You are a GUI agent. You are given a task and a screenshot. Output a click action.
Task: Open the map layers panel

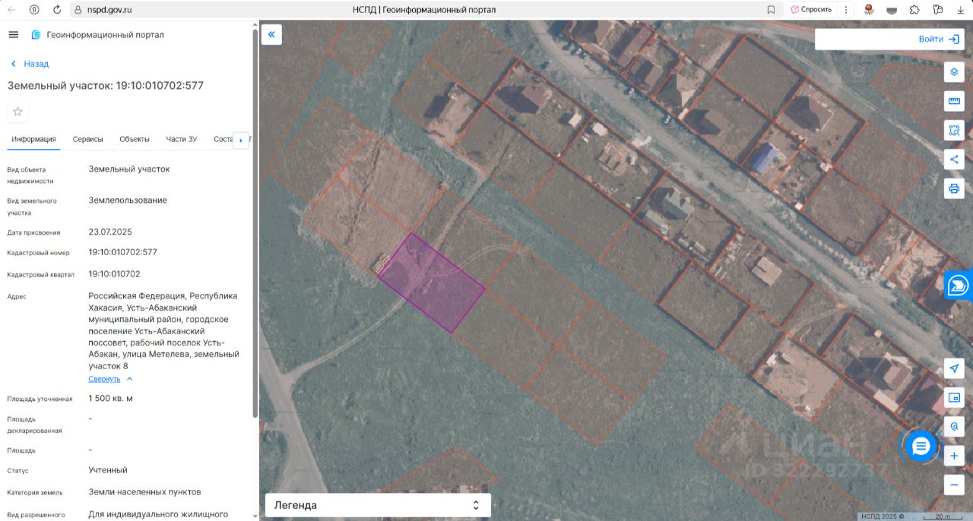click(x=955, y=72)
